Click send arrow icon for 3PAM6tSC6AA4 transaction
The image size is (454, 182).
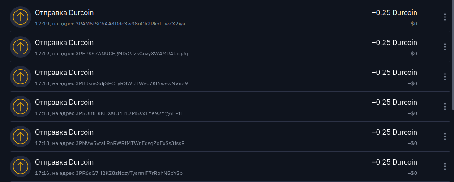21,17
